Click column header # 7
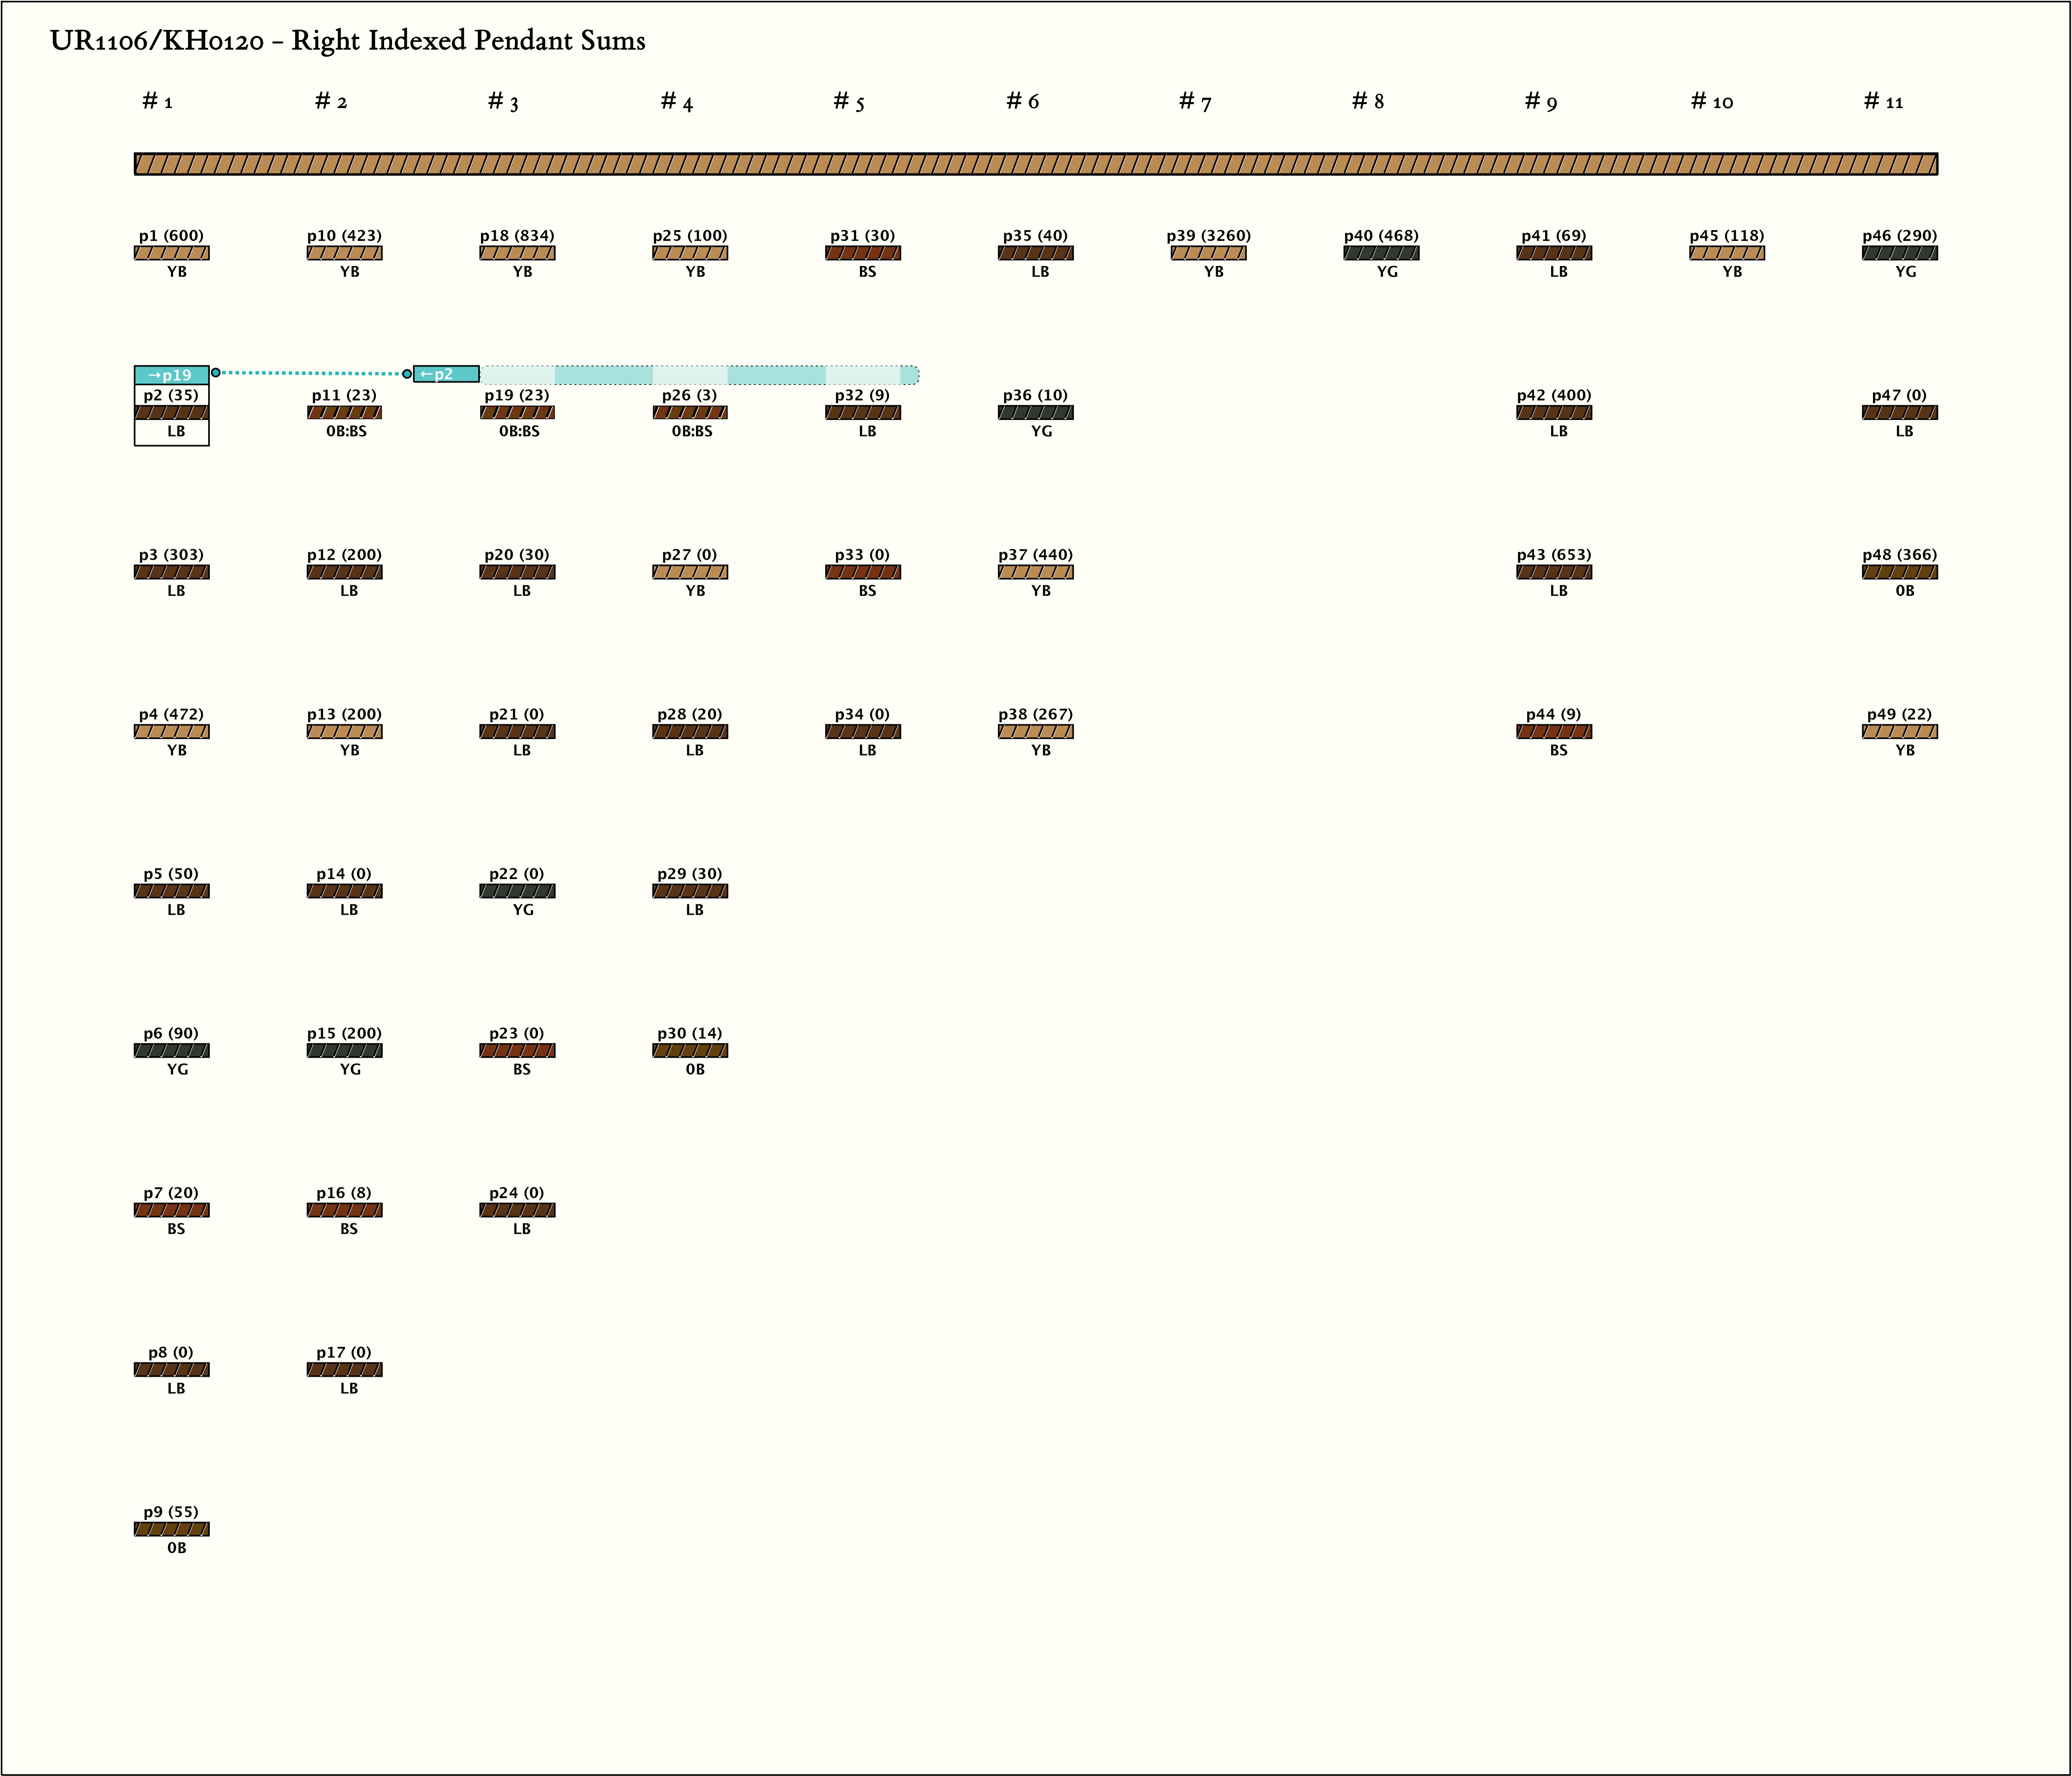Image resolution: width=2072 pixels, height=1776 pixels. [1195, 102]
